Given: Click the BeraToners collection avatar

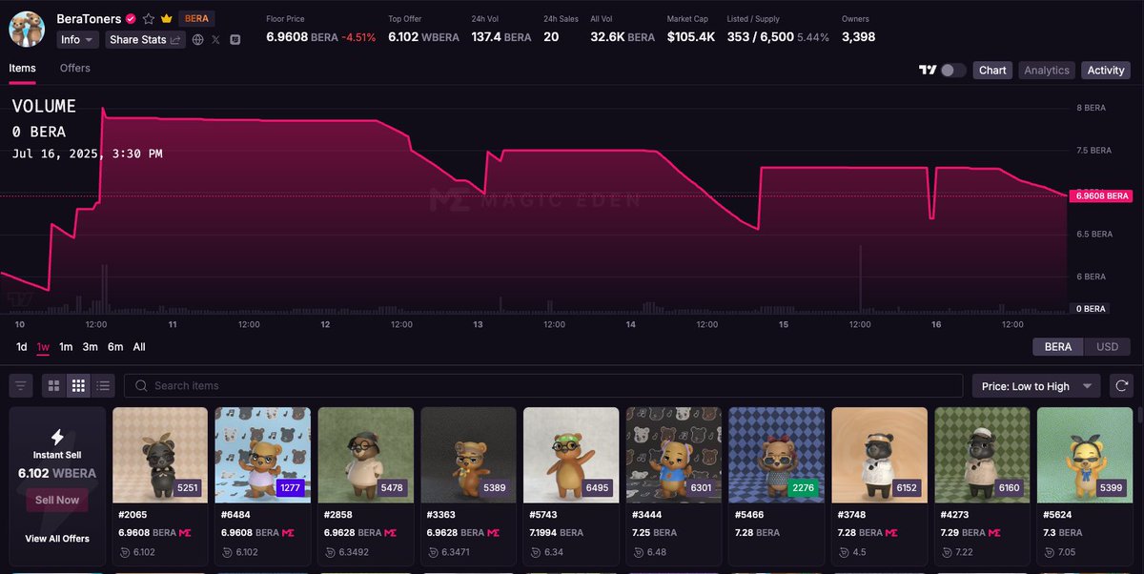Looking at the screenshot, I should tap(28, 30).
